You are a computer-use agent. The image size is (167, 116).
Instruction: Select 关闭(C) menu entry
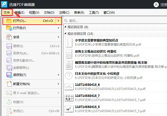pyautogui.click(x=32, y=111)
